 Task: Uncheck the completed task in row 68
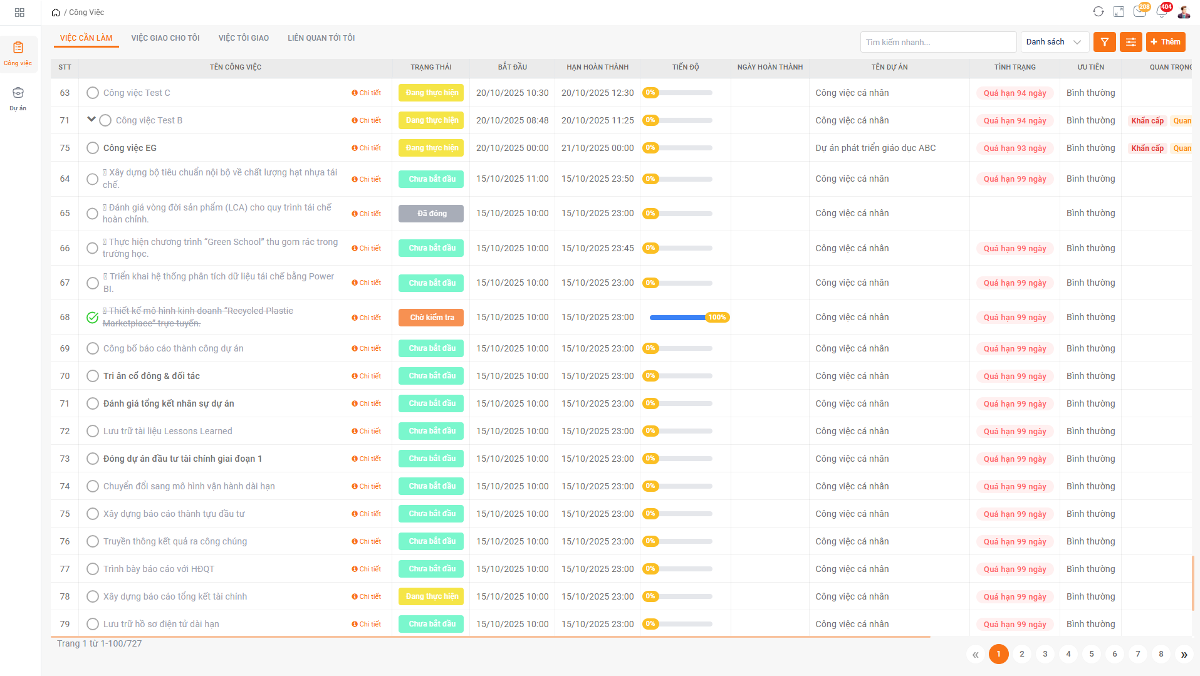pos(93,318)
